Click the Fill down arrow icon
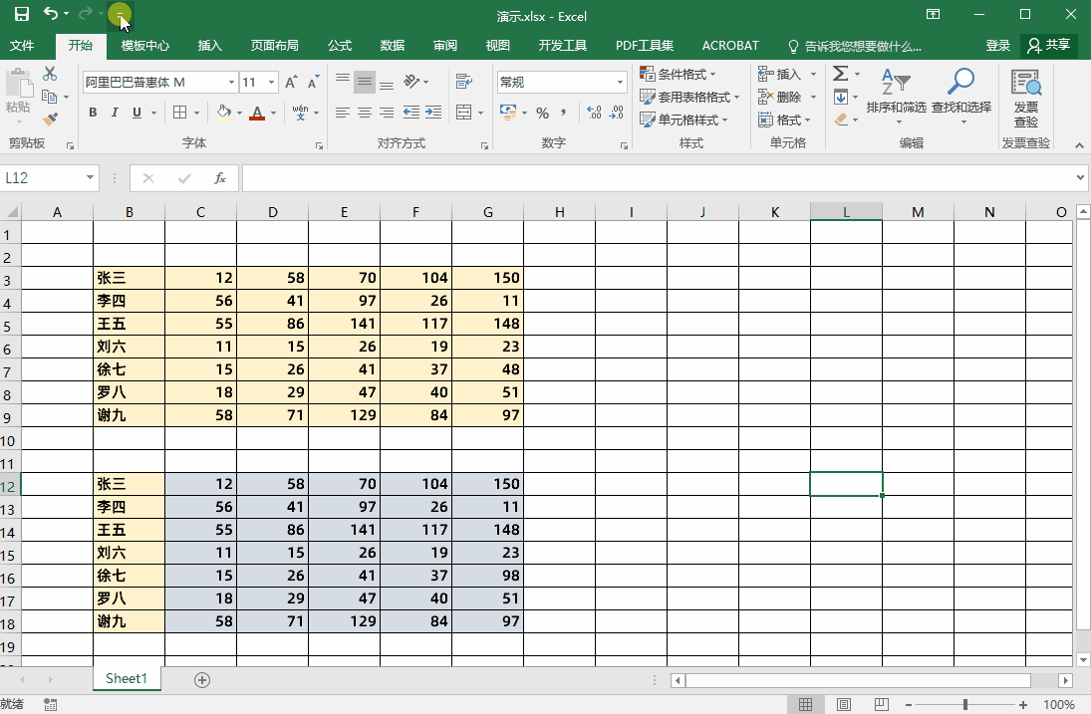The width and height of the screenshot is (1091, 714). (x=841, y=97)
